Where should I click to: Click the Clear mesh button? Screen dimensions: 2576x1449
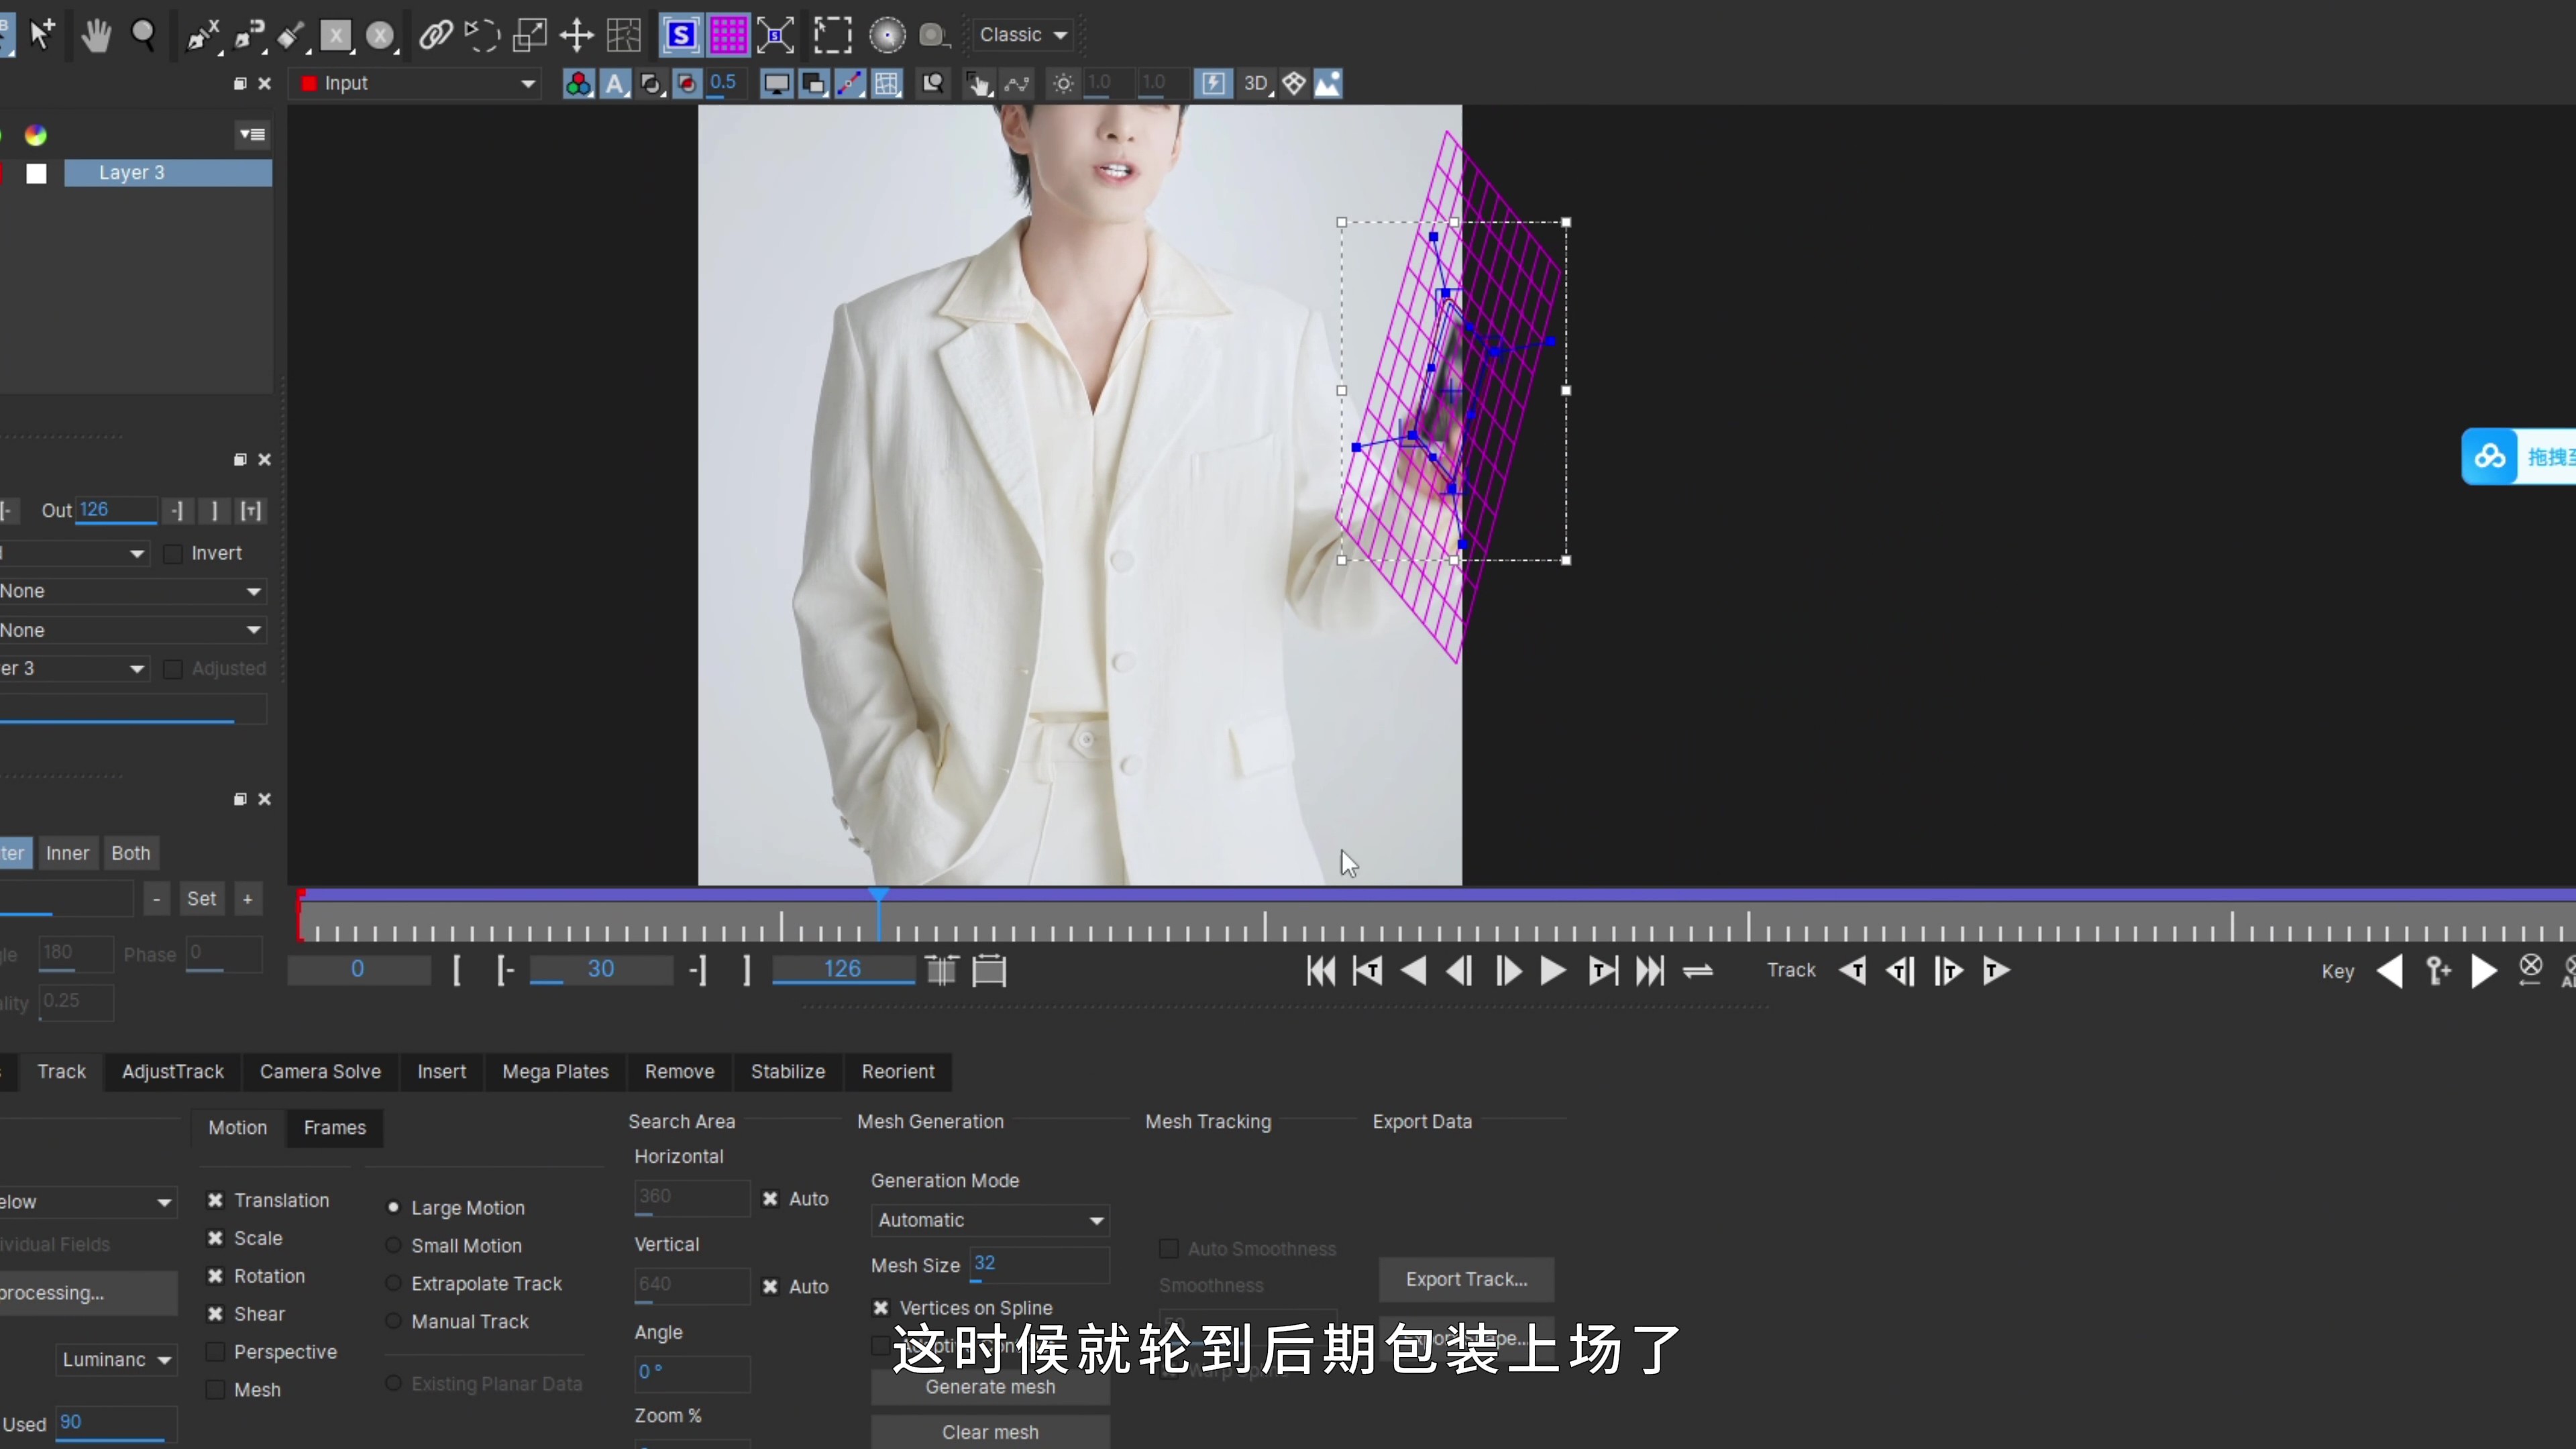[x=989, y=1431]
